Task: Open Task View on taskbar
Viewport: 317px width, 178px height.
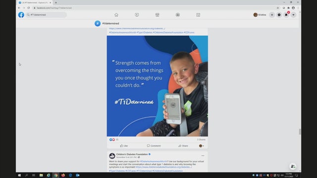Action: (x=34, y=175)
